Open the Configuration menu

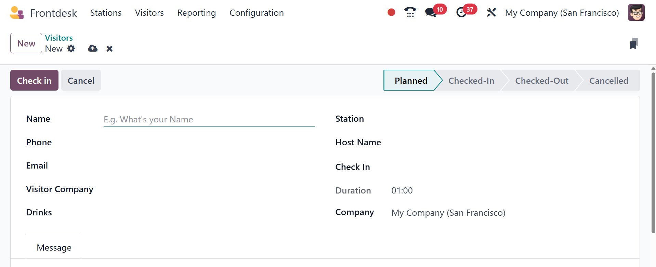click(x=256, y=13)
